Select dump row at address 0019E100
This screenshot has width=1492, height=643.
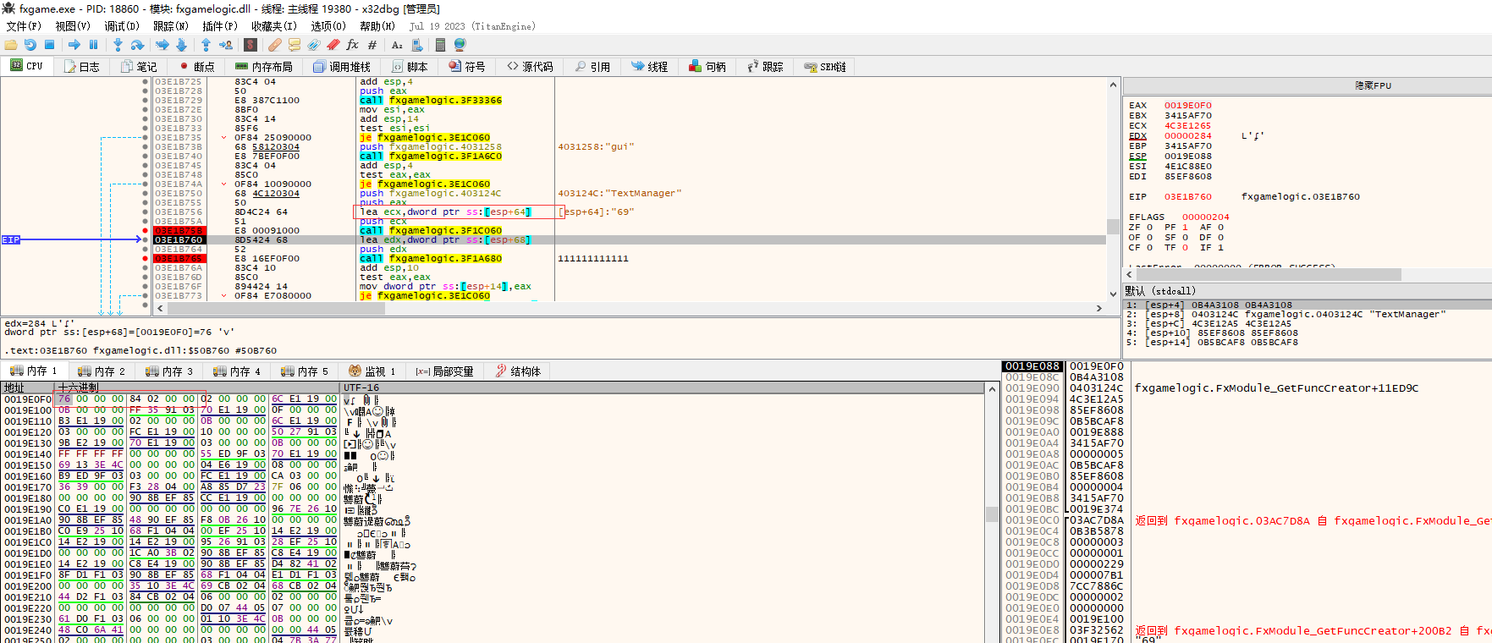coord(494,410)
